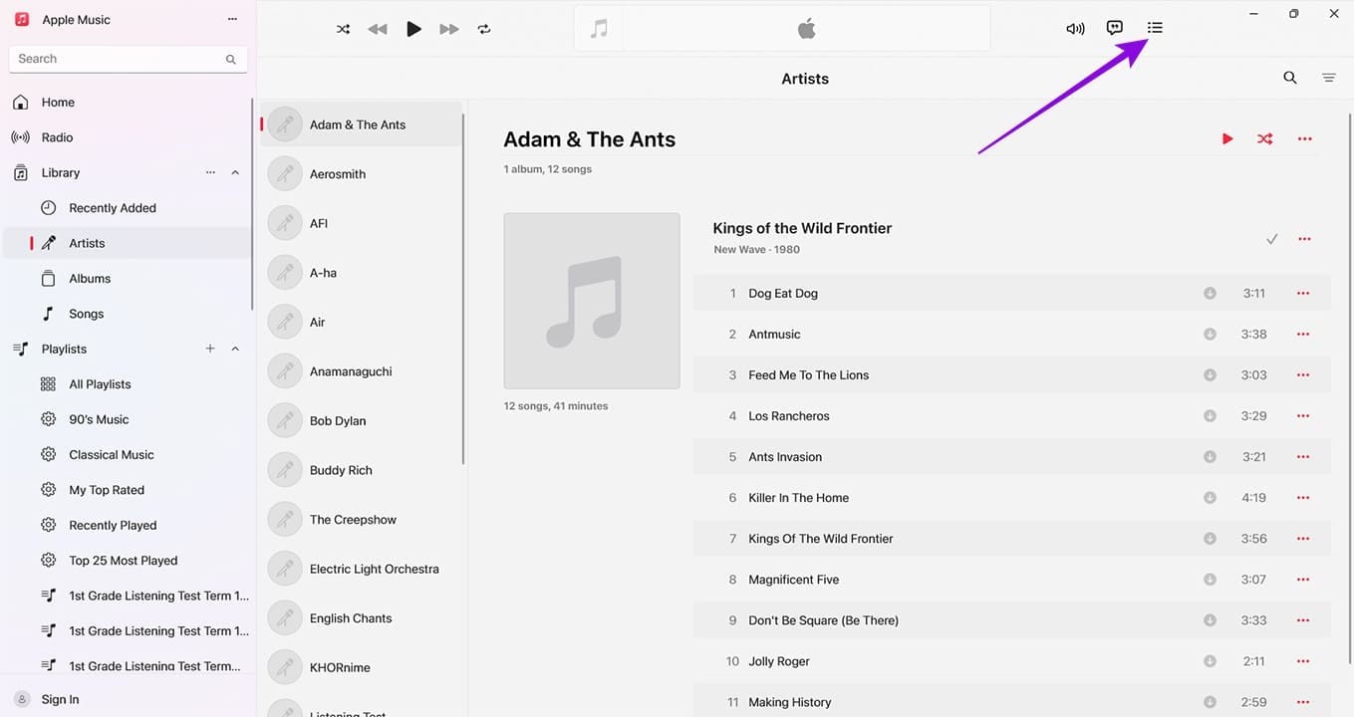Collapse the Library section chevron

pyautogui.click(x=235, y=172)
